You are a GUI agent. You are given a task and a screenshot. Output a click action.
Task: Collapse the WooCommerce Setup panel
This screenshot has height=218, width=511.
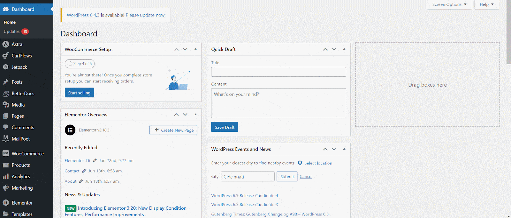[195, 49]
